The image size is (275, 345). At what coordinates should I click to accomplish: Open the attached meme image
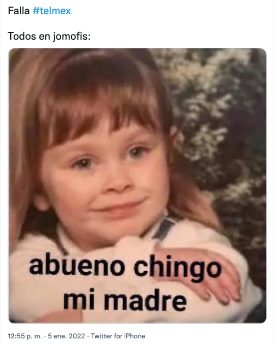(137, 186)
